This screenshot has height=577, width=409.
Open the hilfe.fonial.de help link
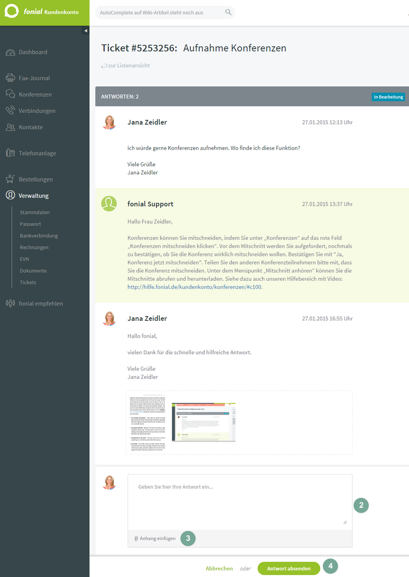195,287
